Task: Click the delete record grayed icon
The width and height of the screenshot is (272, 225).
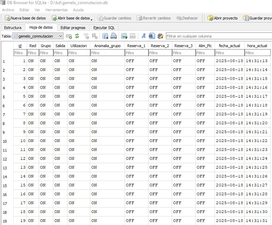Action: coord(132,36)
